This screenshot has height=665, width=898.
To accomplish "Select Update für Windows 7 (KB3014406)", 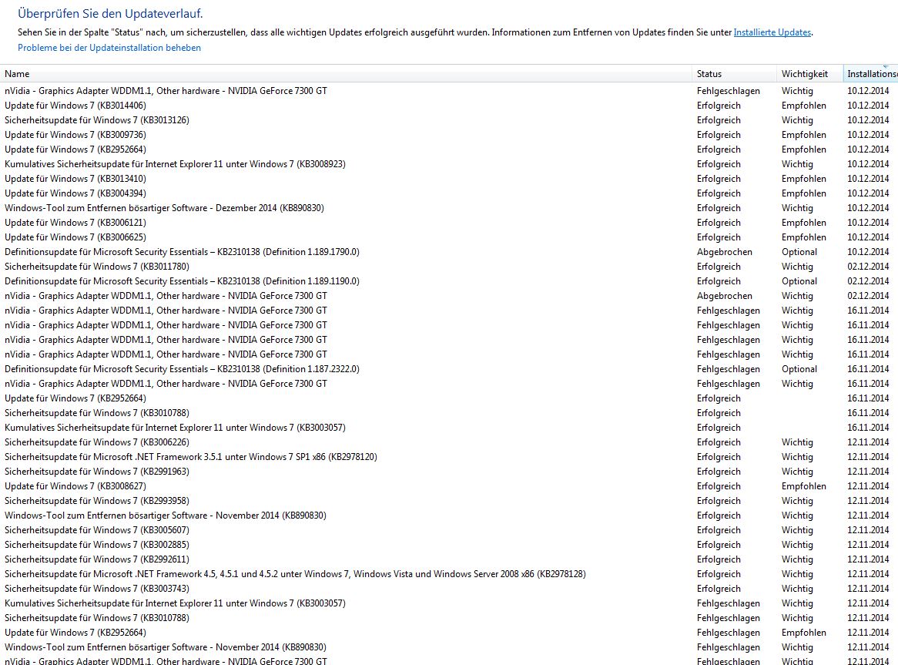I will coord(449,106).
